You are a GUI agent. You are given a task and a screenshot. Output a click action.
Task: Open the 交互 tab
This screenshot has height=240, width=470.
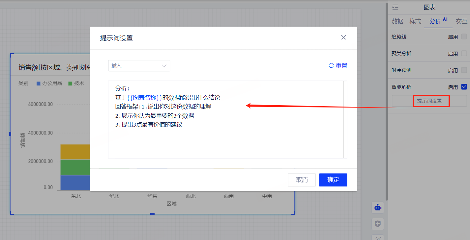(461, 21)
